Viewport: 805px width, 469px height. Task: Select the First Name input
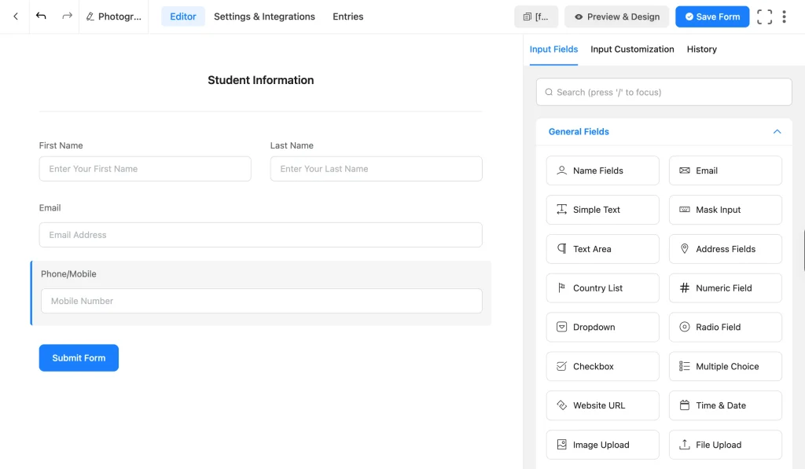[x=145, y=169]
